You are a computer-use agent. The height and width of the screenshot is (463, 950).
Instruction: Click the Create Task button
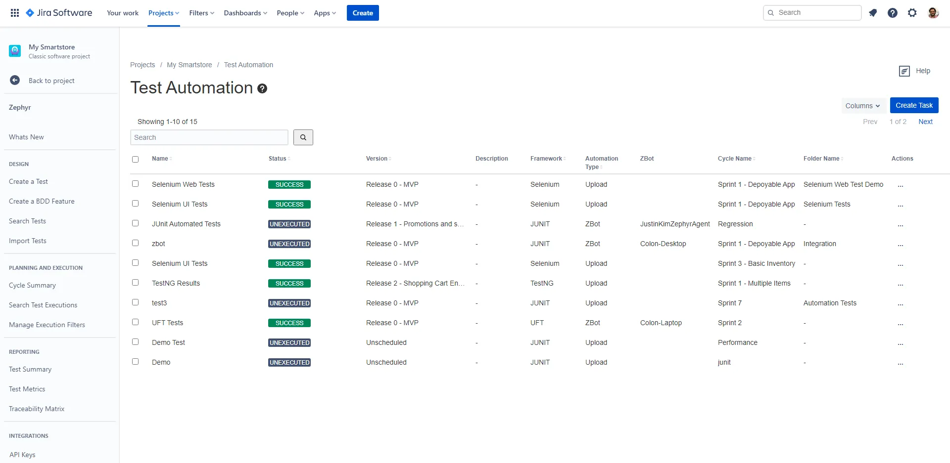coord(914,105)
